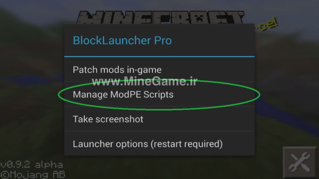Tap the "in-game" text of first entry
This screenshot has height=179, width=319.
144,70
